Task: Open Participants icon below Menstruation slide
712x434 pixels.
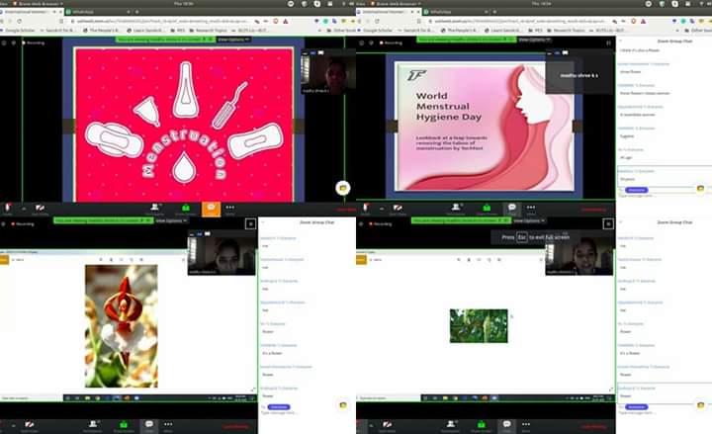Action: (155, 209)
